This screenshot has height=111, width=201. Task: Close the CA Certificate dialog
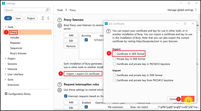[193, 24]
